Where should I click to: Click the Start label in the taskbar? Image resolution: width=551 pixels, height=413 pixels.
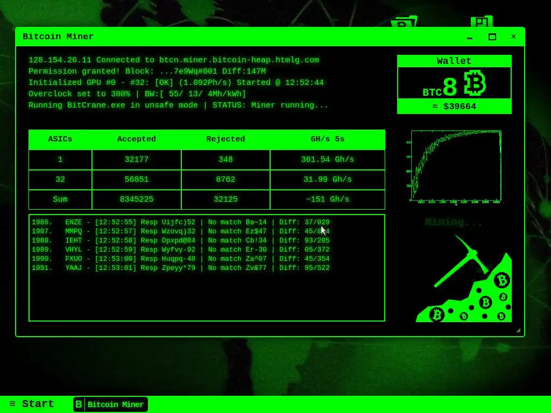38,403
